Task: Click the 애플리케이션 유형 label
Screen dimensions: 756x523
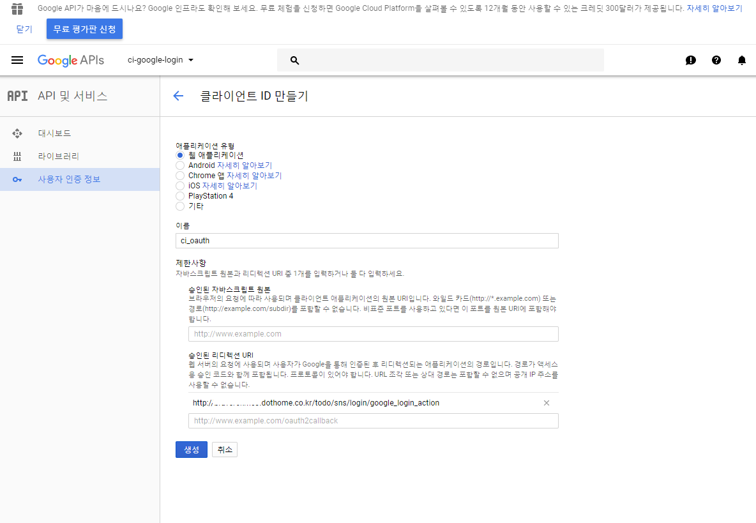Action: click(205, 146)
